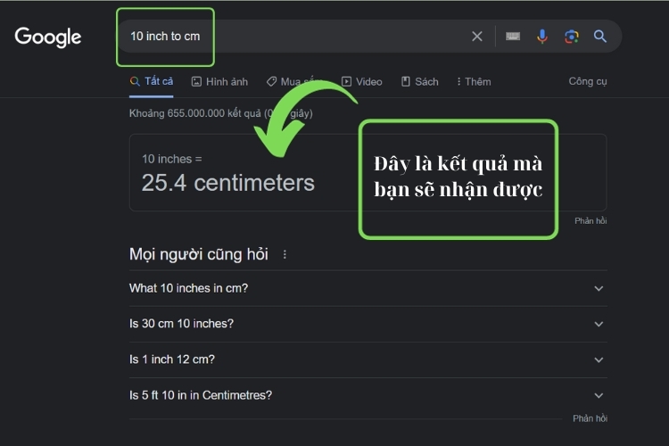This screenshot has width=669, height=446.
Task: Open the on-screen keyboard input tool
Action: point(513,37)
